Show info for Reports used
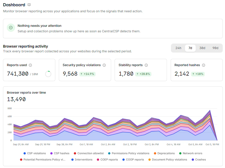This screenshot has width=225, height=168. pos(31,65)
